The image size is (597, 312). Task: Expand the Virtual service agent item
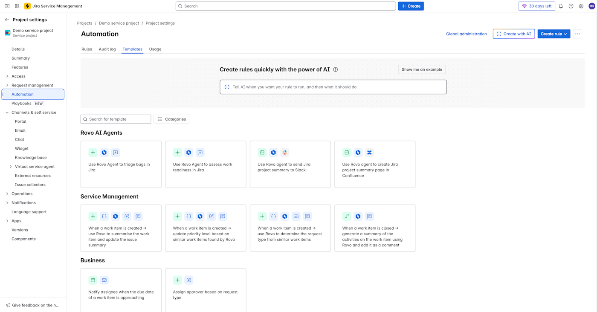(x=11, y=167)
